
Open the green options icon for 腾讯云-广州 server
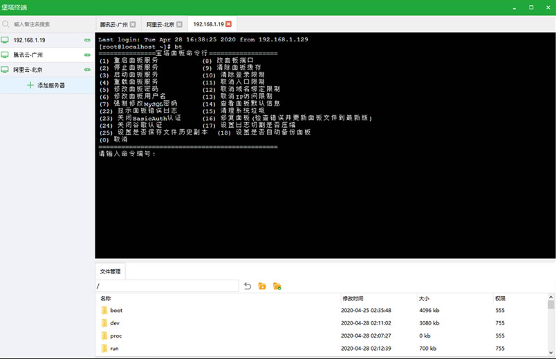(x=87, y=55)
